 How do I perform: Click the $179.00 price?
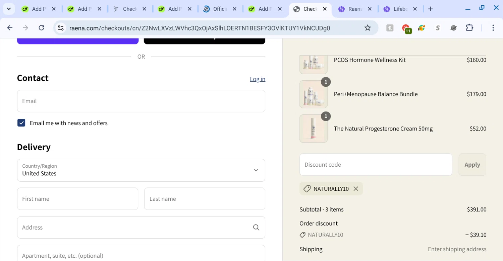(x=477, y=94)
